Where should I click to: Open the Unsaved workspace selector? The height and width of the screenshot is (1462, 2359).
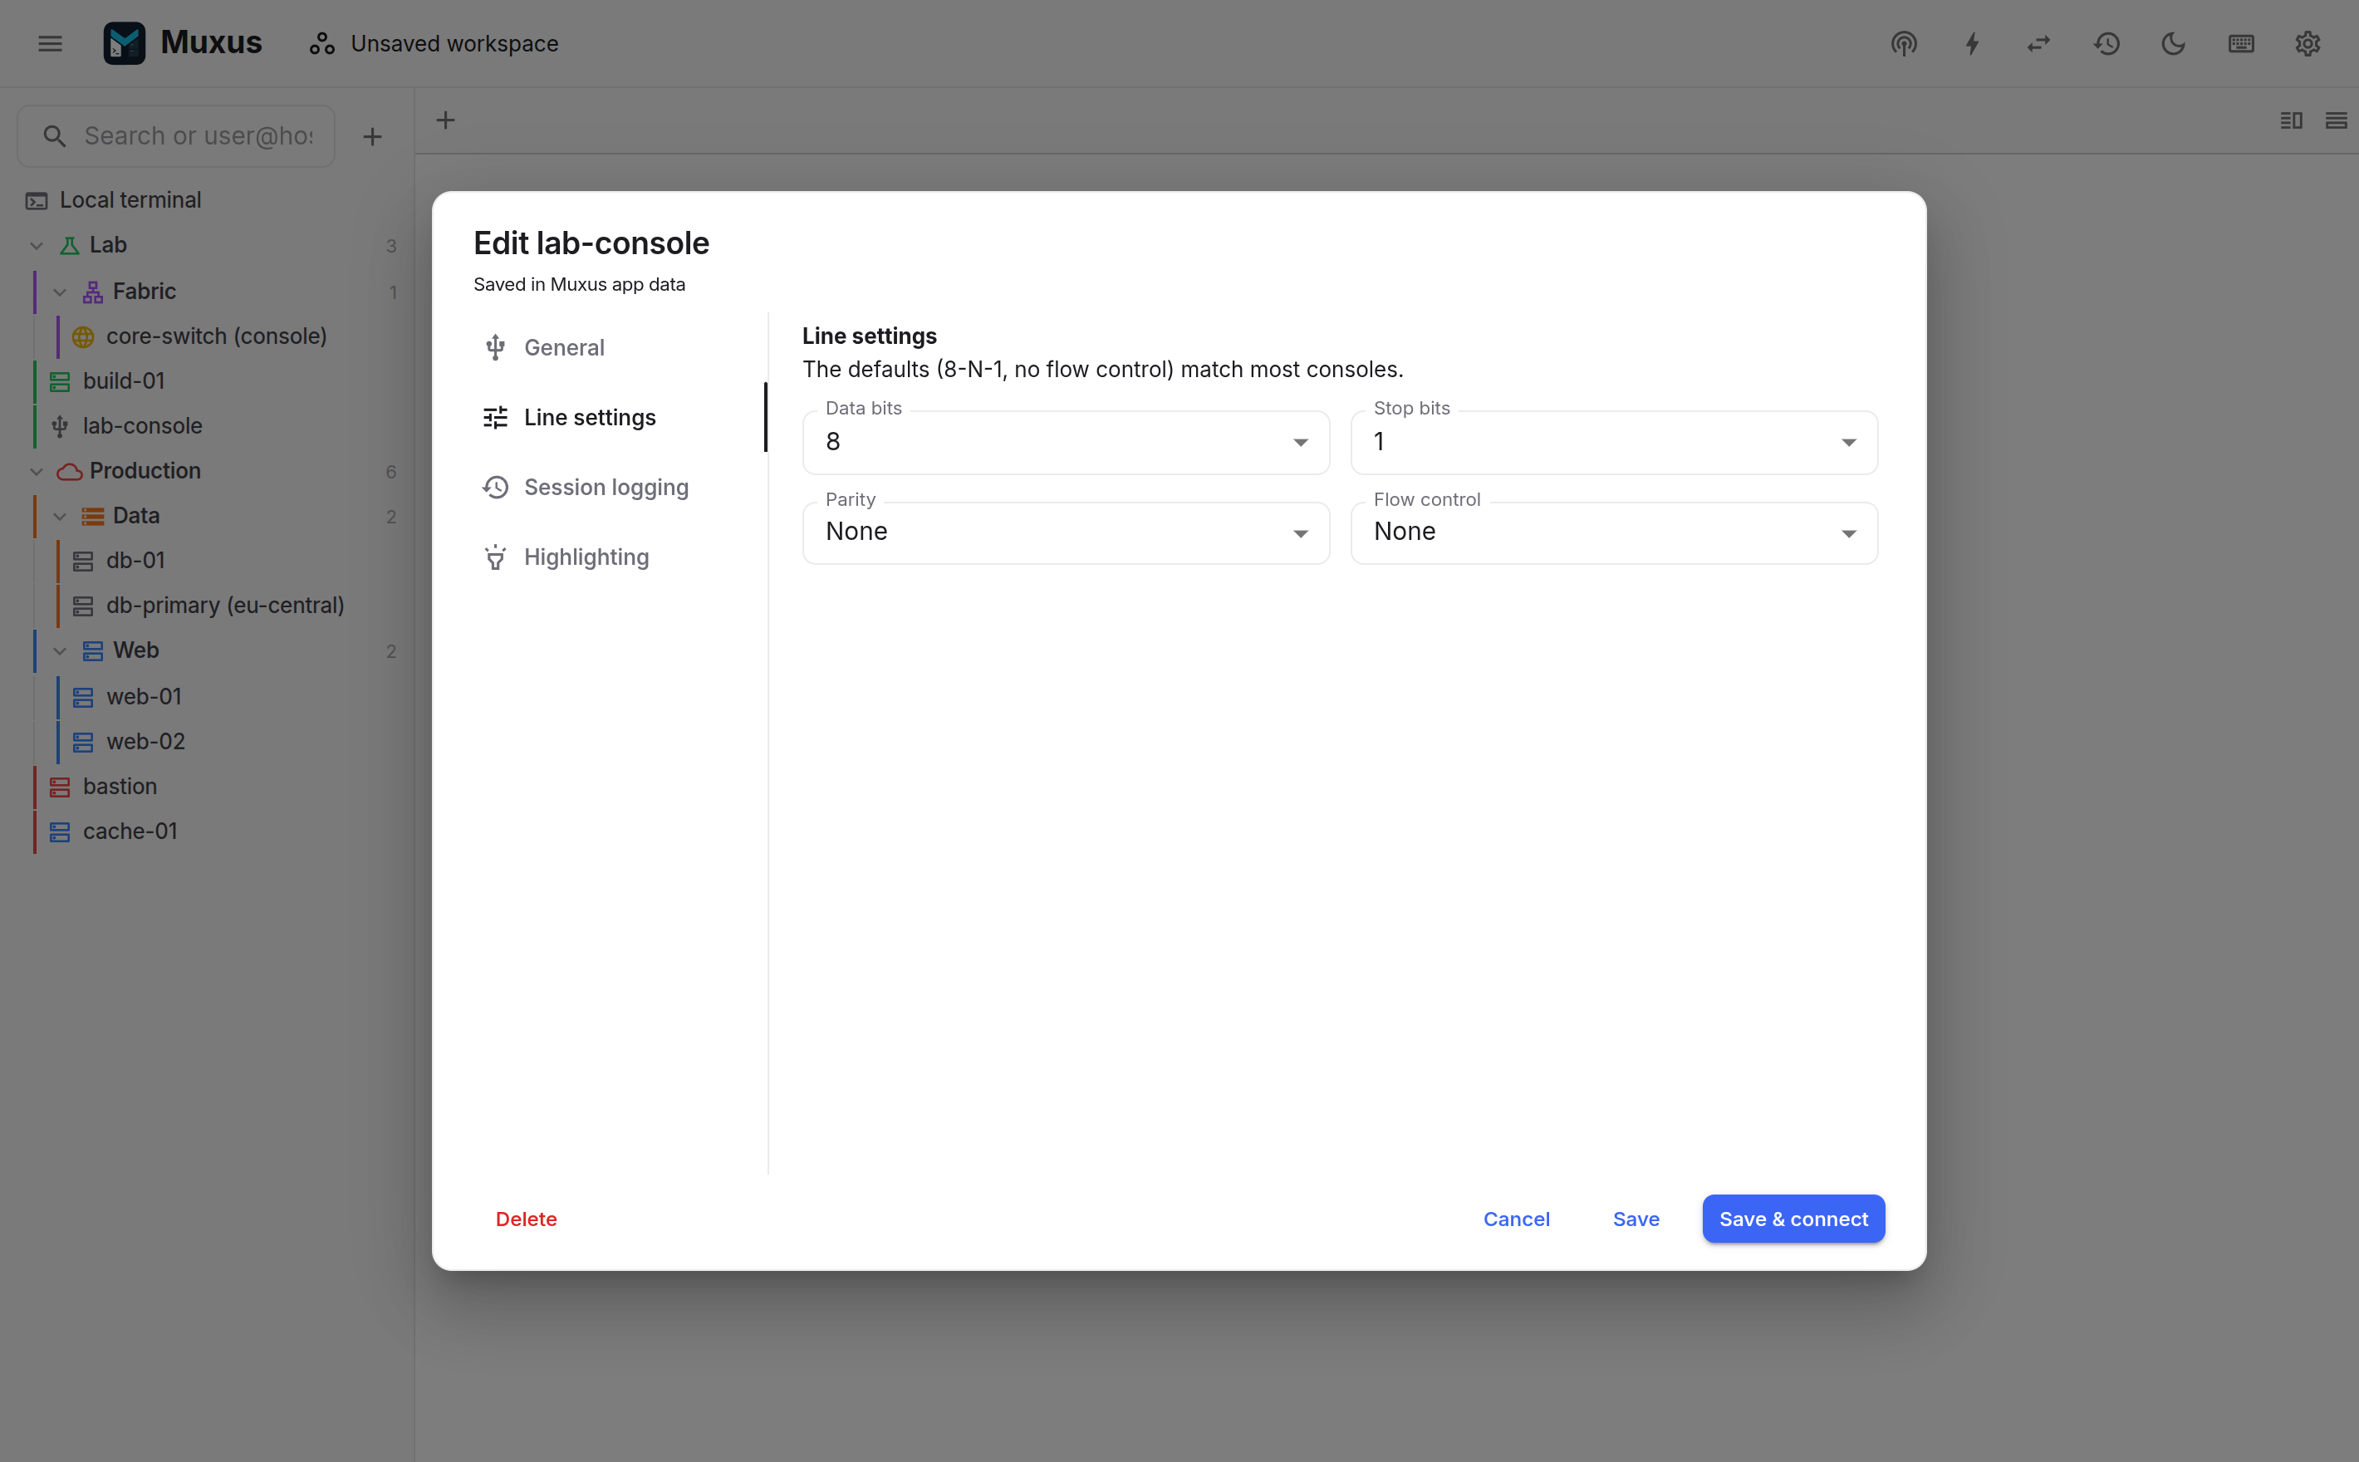pyautogui.click(x=433, y=43)
